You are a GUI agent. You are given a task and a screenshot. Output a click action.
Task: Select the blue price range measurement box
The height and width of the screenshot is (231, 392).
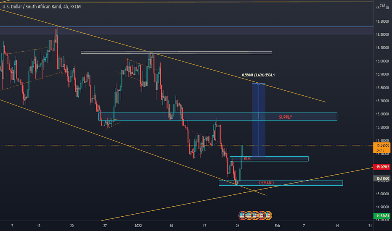[259, 120]
